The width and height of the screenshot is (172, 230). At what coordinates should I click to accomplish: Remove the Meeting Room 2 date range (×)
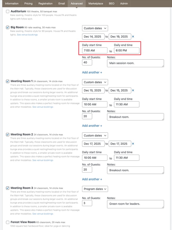point(133,144)
